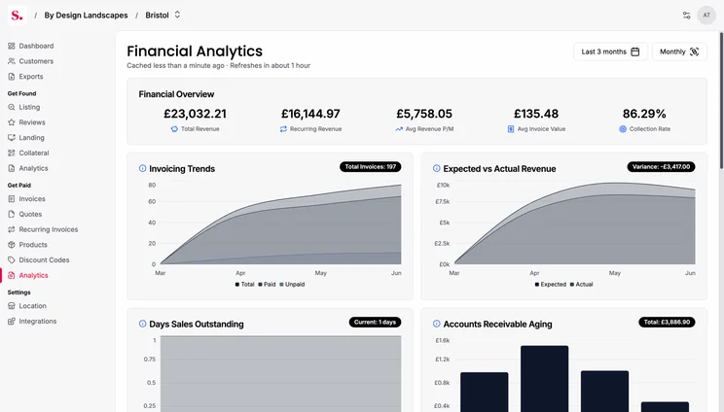Click the Invoicing Trends area chart

coord(280,224)
